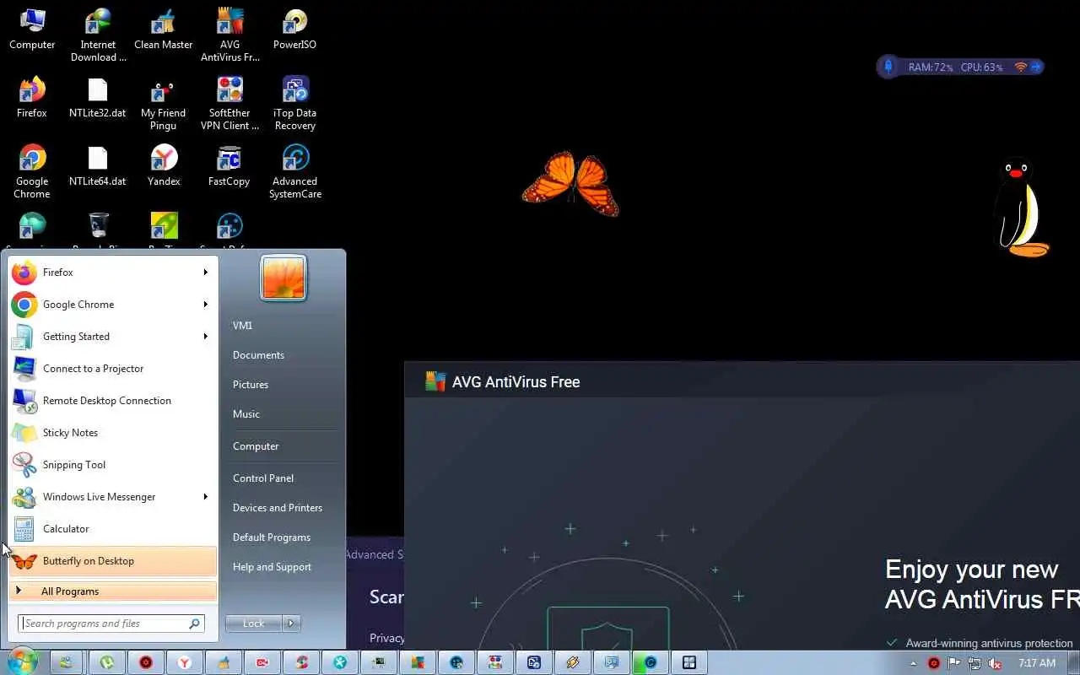Click the CPU:63% reading on monitor widget

tap(981, 67)
